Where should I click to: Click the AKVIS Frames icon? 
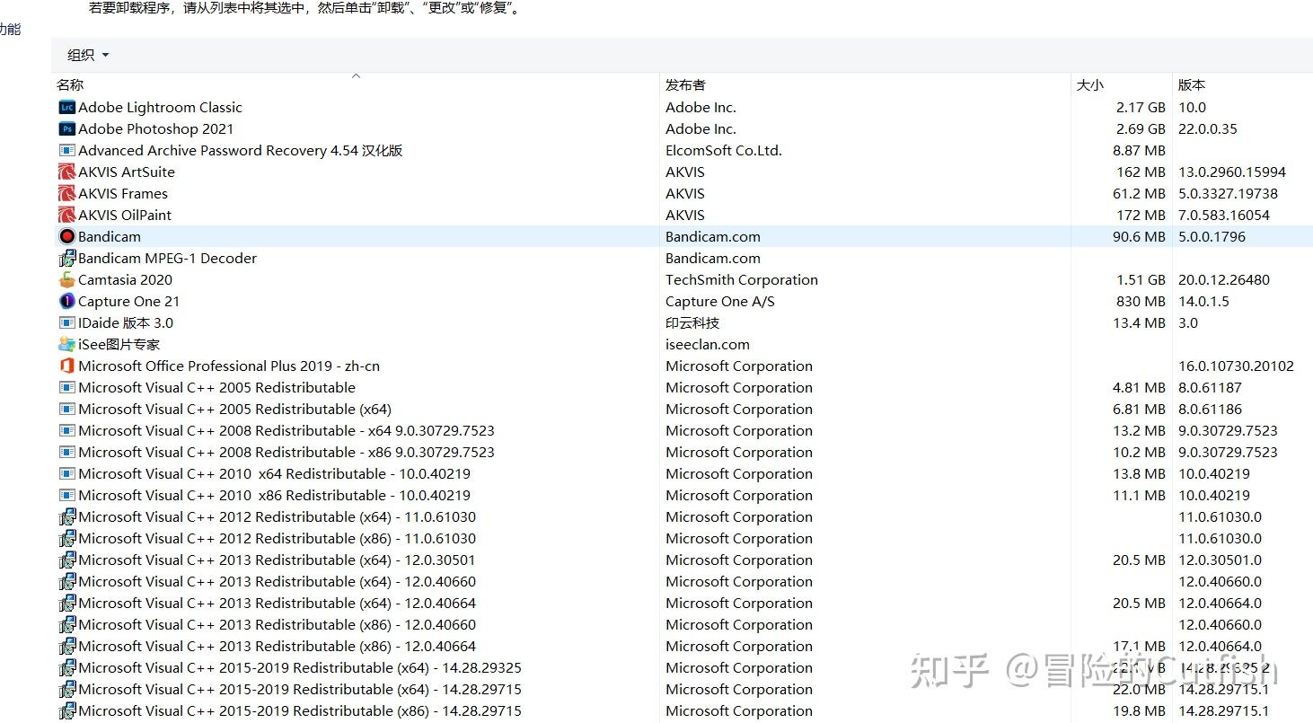(66, 193)
